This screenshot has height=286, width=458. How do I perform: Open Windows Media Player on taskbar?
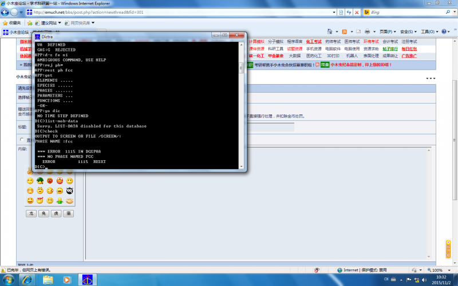tap(67, 280)
